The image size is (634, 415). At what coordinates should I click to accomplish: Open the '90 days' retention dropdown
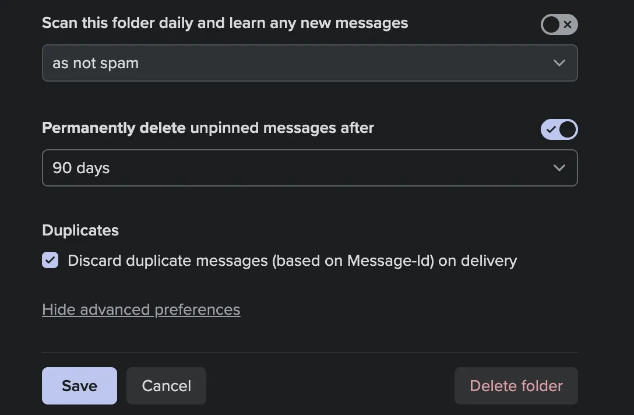309,167
